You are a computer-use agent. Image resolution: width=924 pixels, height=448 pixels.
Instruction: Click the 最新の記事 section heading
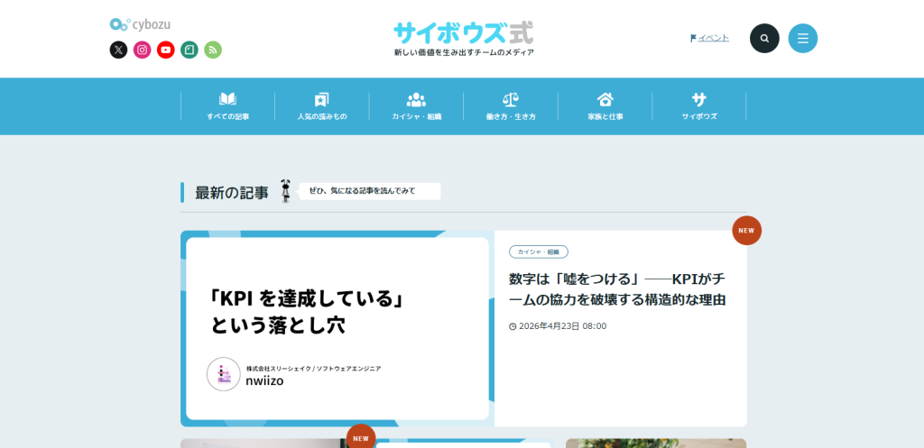click(232, 193)
